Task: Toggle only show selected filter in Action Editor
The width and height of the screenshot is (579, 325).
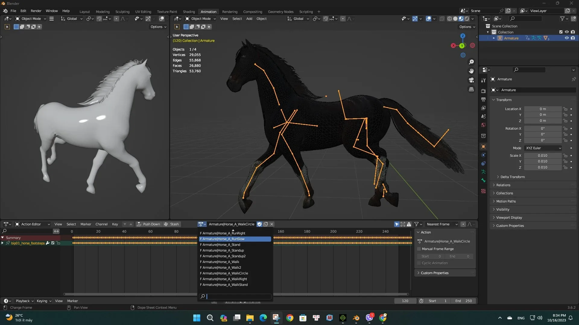Action: click(397, 224)
